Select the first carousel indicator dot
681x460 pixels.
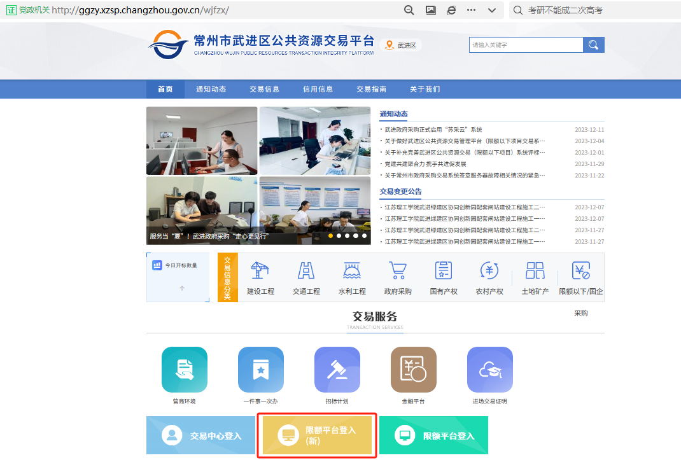pyautogui.click(x=331, y=236)
